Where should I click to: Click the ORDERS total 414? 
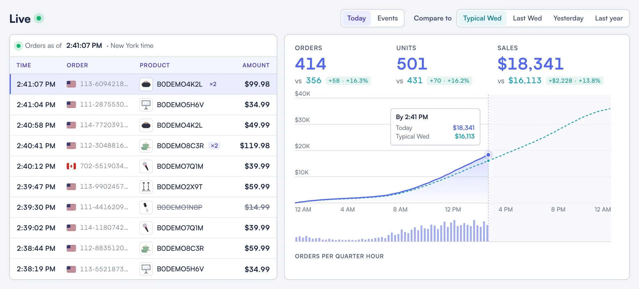[x=310, y=64]
